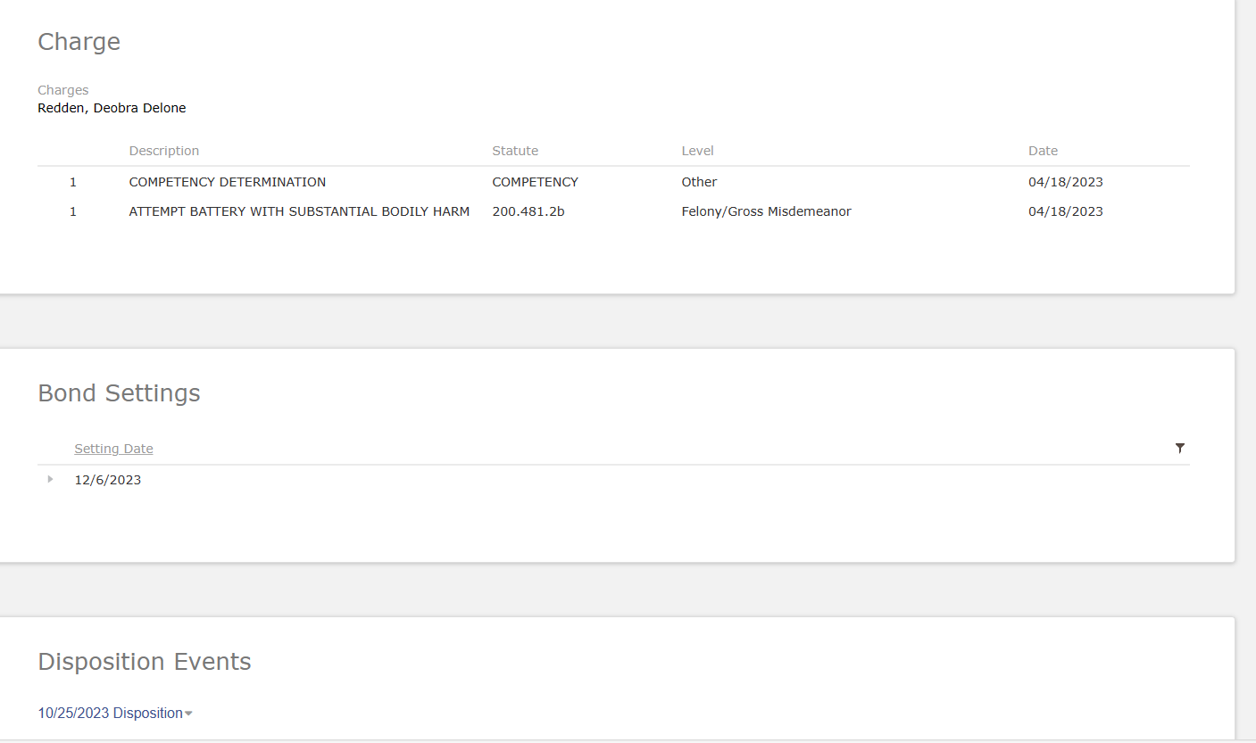Open the Bond Settings filter icon
The image size is (1256, 743).
pos(1179,448)
